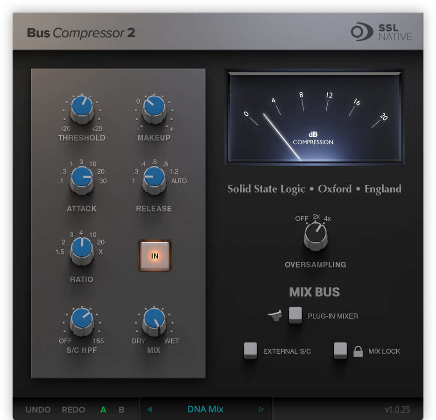The image size is (436, 420).
Task: Select preset slot B
Action: click(x=121, y=409)
